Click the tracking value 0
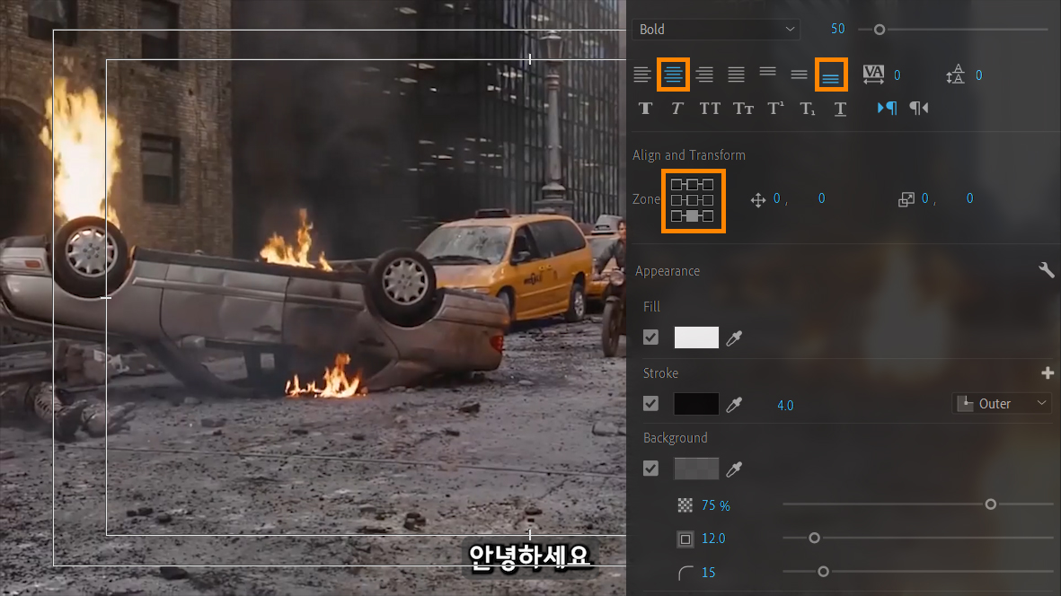 click(897, 75)
